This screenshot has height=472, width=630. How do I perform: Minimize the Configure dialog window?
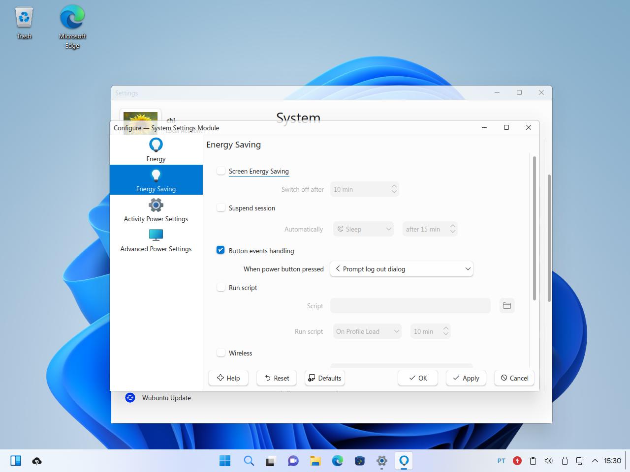pos(484,127)
